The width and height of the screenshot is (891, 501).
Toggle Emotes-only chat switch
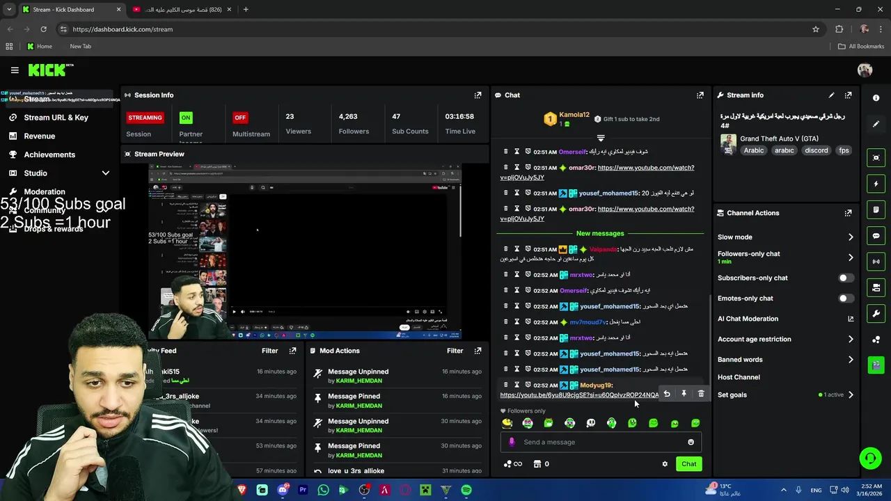point(845,299)
